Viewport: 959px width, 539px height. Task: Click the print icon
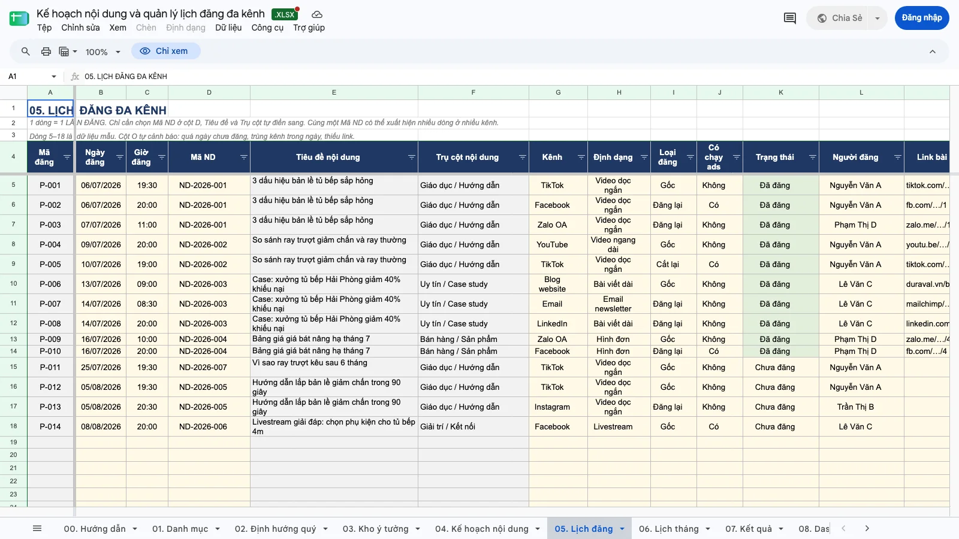[x=46, y=52]
